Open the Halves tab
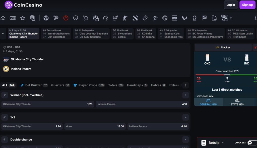Screen dimensions: 257x148 click(x=158, y=85)
